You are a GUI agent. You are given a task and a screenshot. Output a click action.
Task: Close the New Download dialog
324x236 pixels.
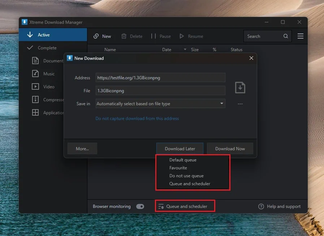click(251, 58)
